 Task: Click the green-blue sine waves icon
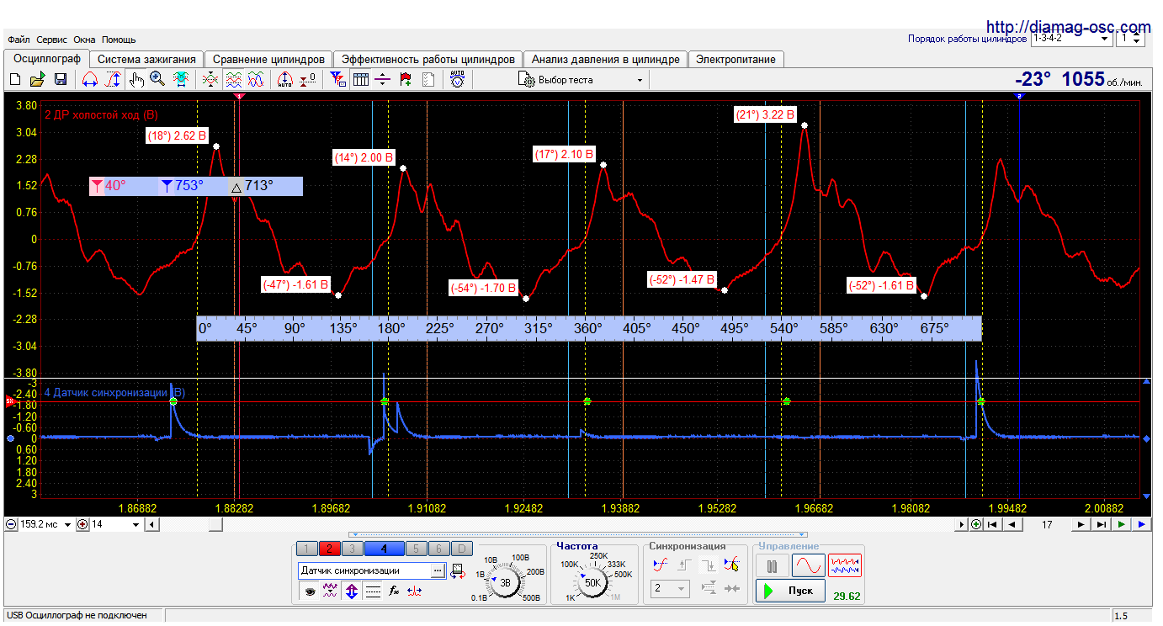[256, 80]
